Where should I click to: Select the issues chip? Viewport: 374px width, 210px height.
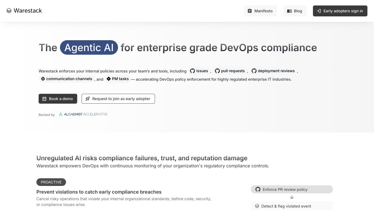pyautogui.click(x=199, y=71)
